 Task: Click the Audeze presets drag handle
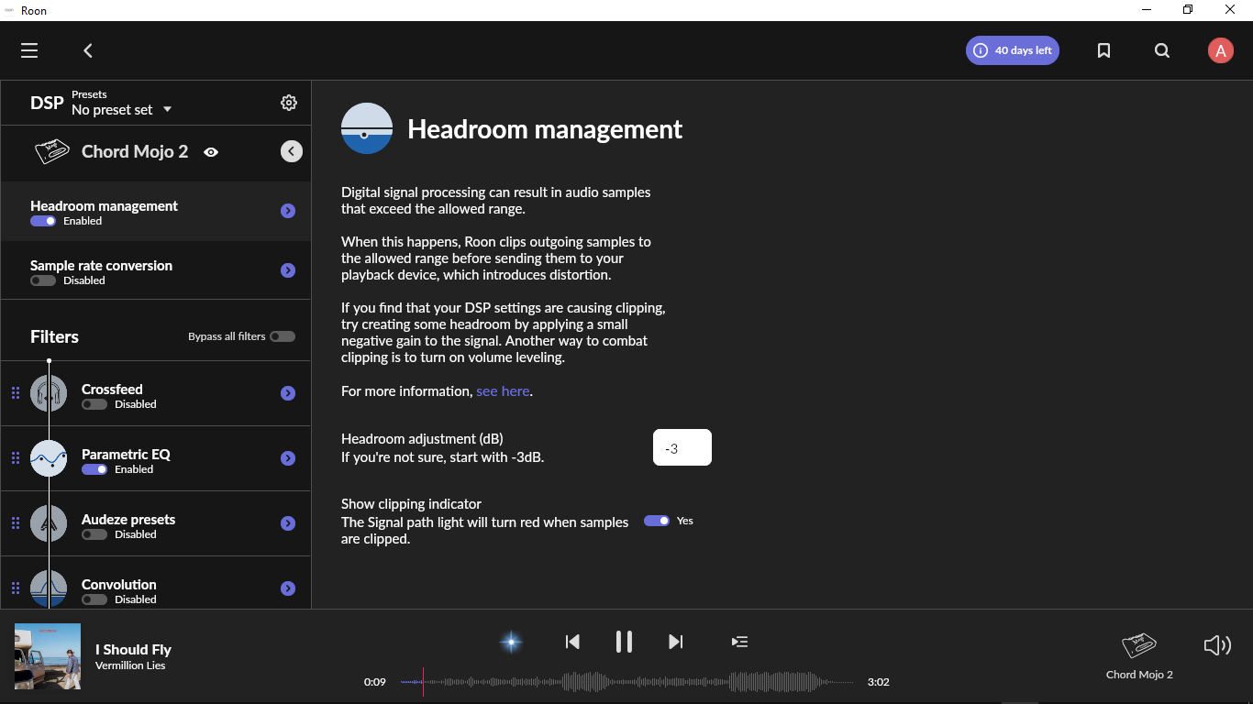click(16, 523)
